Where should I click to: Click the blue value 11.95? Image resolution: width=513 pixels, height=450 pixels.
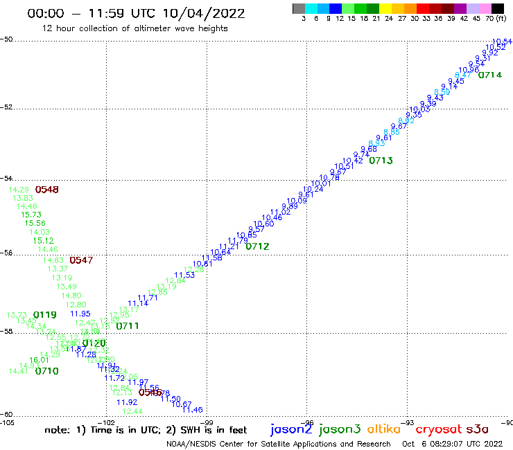click(80, 314)
